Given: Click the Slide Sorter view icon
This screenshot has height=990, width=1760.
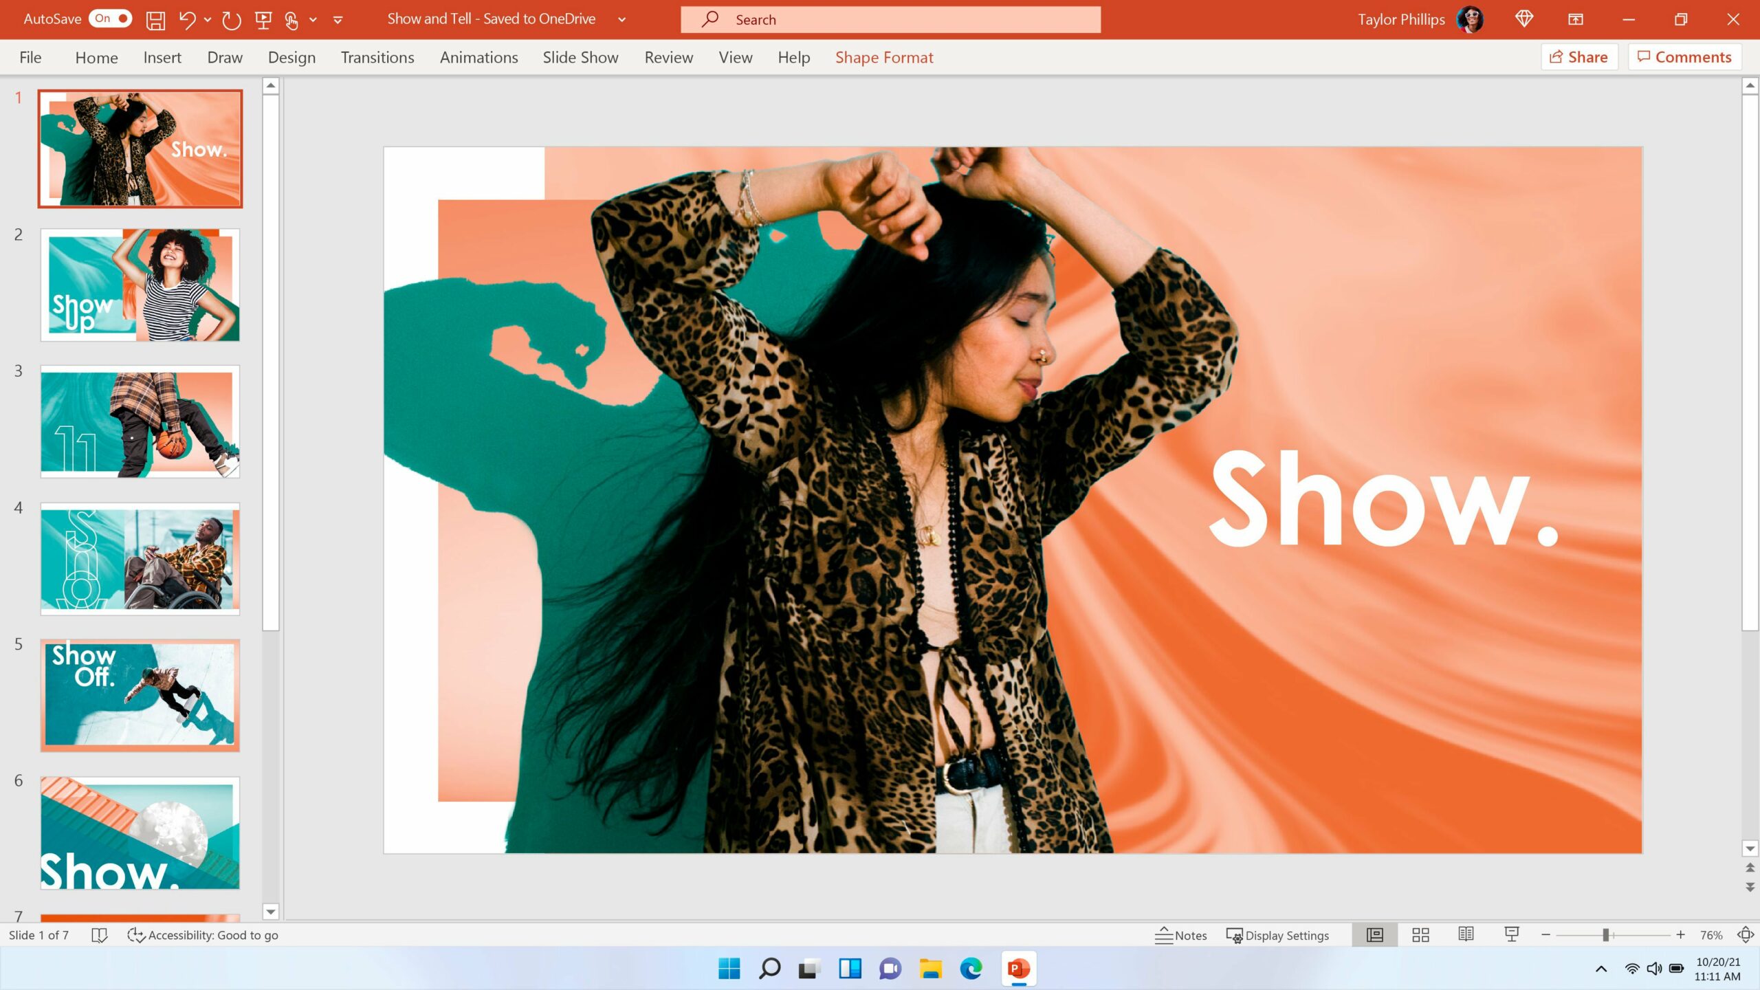Looking at the screenshot, I should pos(1422,934).
